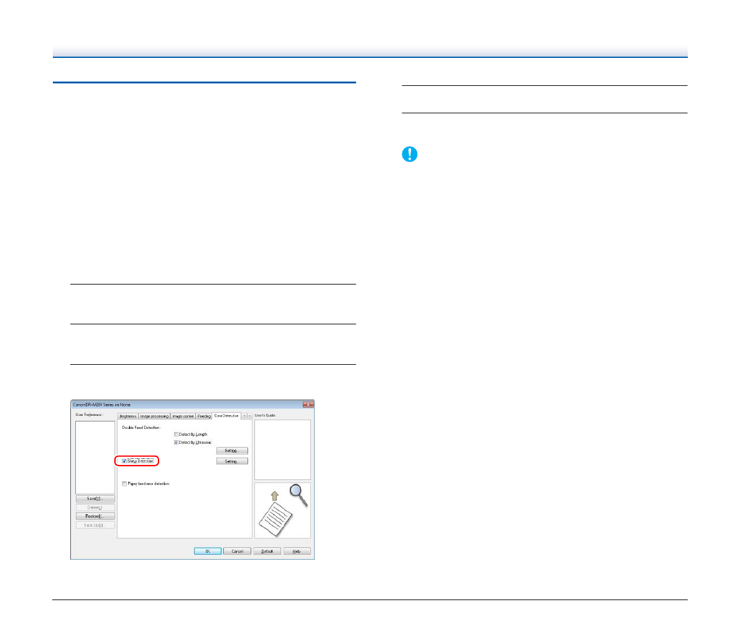Switch to the Brightness tab

tap(127, 416)
